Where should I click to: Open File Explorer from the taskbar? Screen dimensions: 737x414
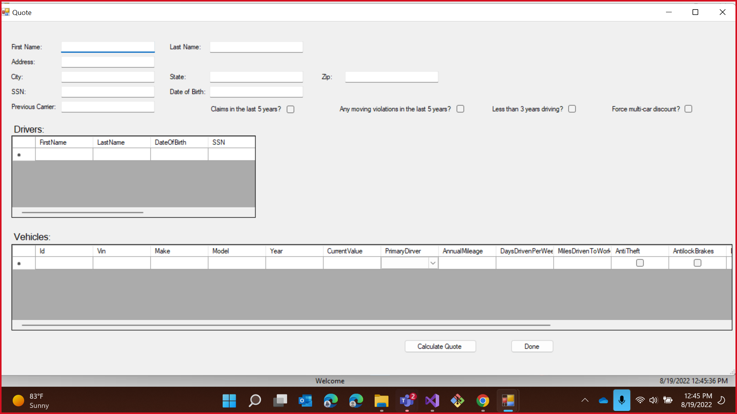[381, 401]
